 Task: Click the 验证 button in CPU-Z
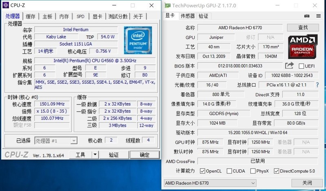click(114, 155)
